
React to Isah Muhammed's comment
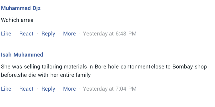coord(26,89)
